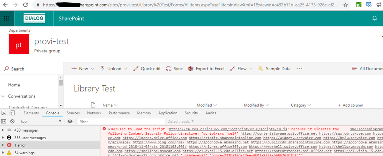Click the Quick edit pencil button

click(x=147, y=69)
